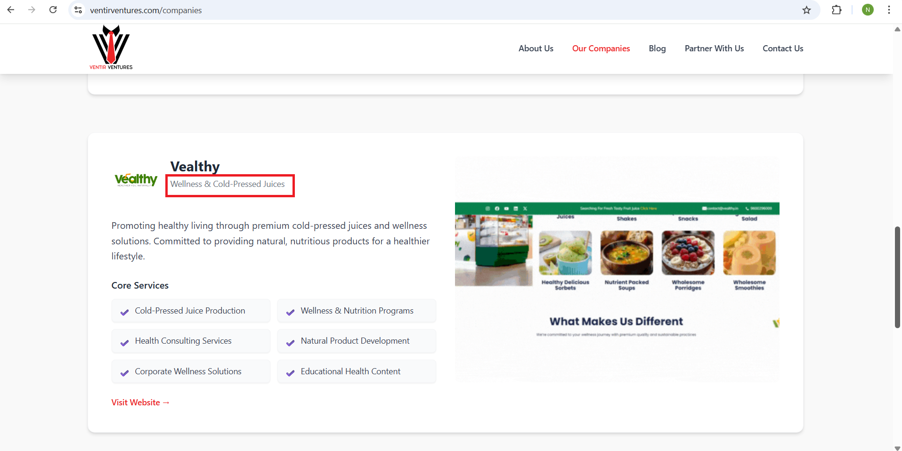Click the Vealthy green logo

[x=136, y=180]
